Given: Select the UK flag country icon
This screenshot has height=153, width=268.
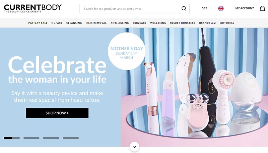Looking at the screenshot, I should pos(221,8).
